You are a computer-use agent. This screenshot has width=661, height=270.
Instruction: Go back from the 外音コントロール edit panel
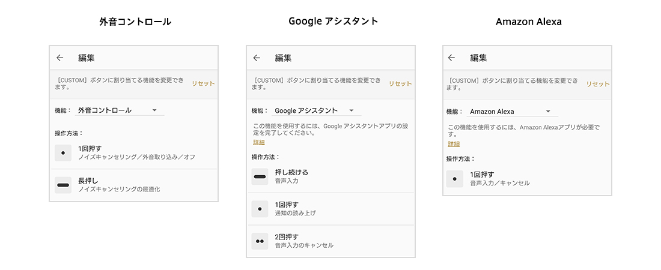pyautogui.click(x=59, y=58)
